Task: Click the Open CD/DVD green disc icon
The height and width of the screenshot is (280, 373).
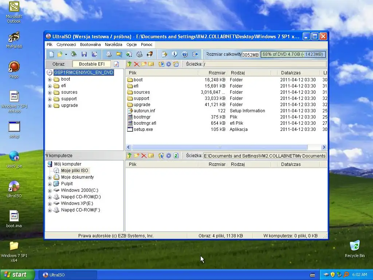Action: [74, 54]
